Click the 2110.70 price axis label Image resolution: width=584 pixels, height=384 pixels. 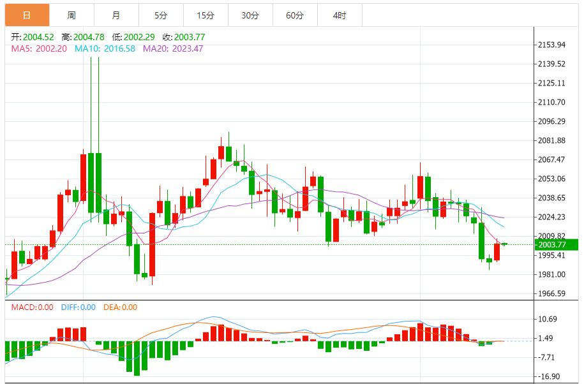point(551,102)
